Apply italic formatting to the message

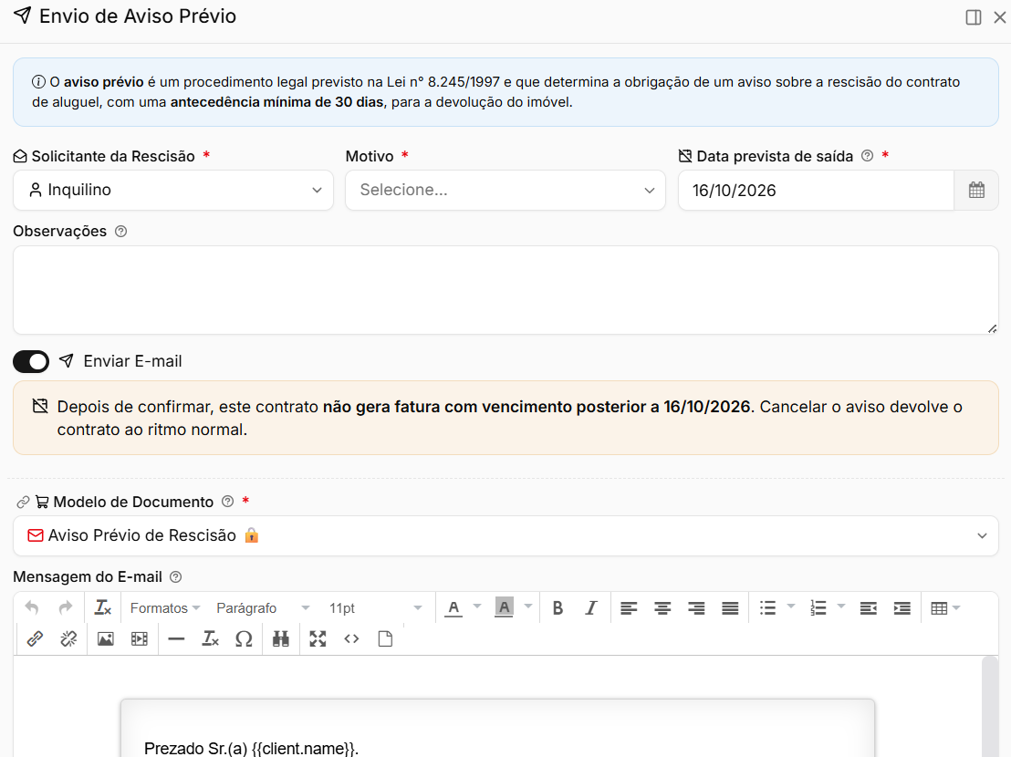pyautogui.click(x=591, y=608)
